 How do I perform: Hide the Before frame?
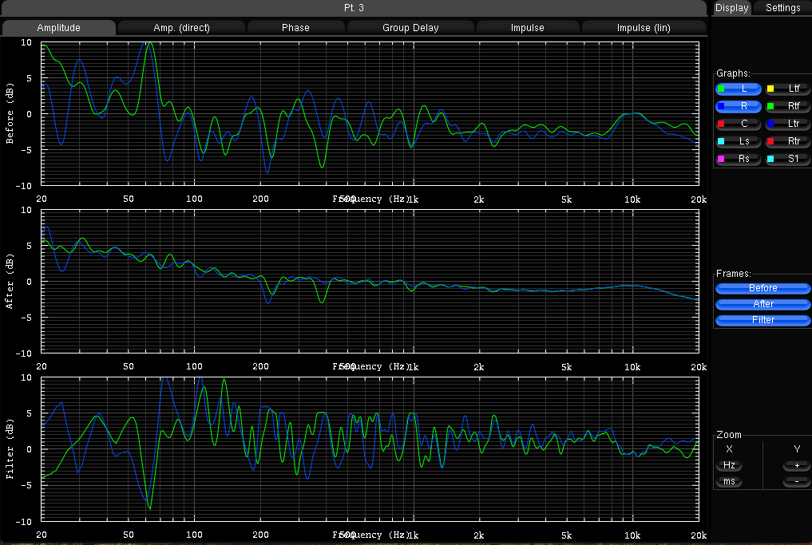[762, 288]
